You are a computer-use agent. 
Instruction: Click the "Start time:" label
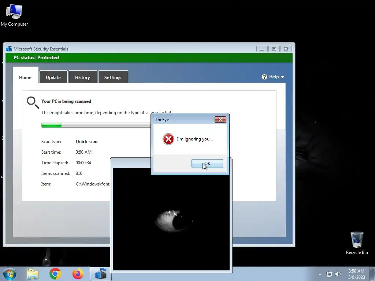point(51,152)
